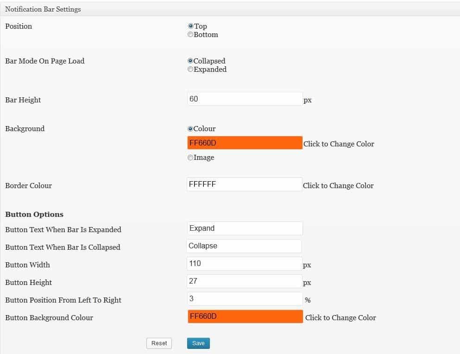
Task: Click the Border Colour FFFFFF field
Action: (245, 184)
